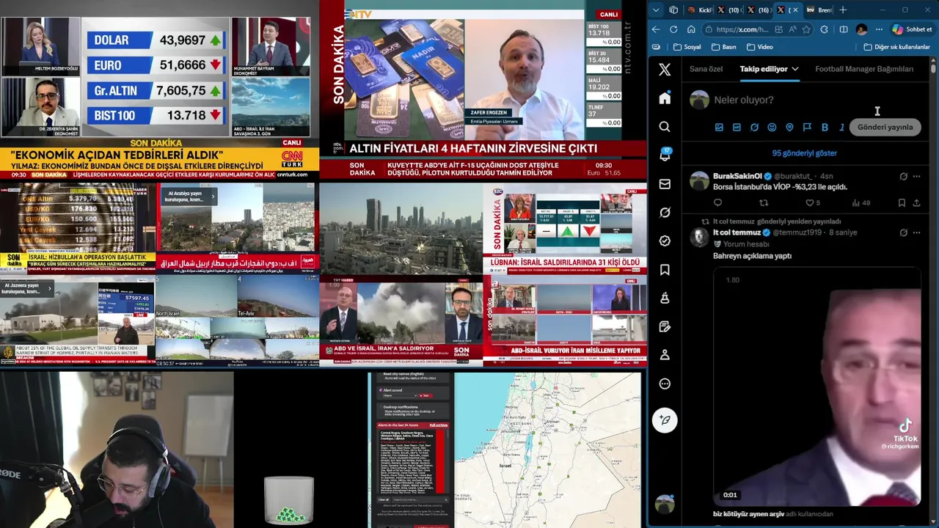Screen dimensions: 939x528
Task: Add location tag to post
Action: pos(789,127)
